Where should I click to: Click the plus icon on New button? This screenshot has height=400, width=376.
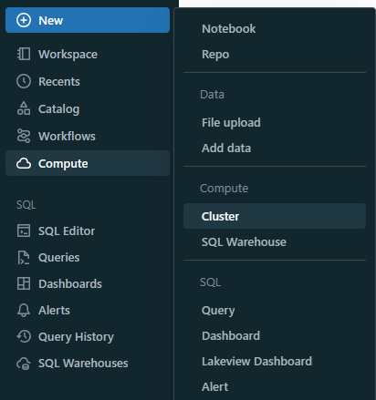24,20
